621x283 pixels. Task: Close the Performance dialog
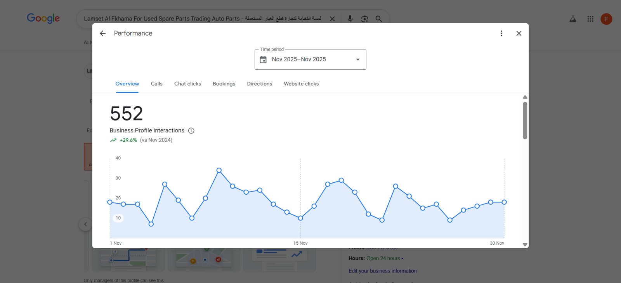click(519, 33)
